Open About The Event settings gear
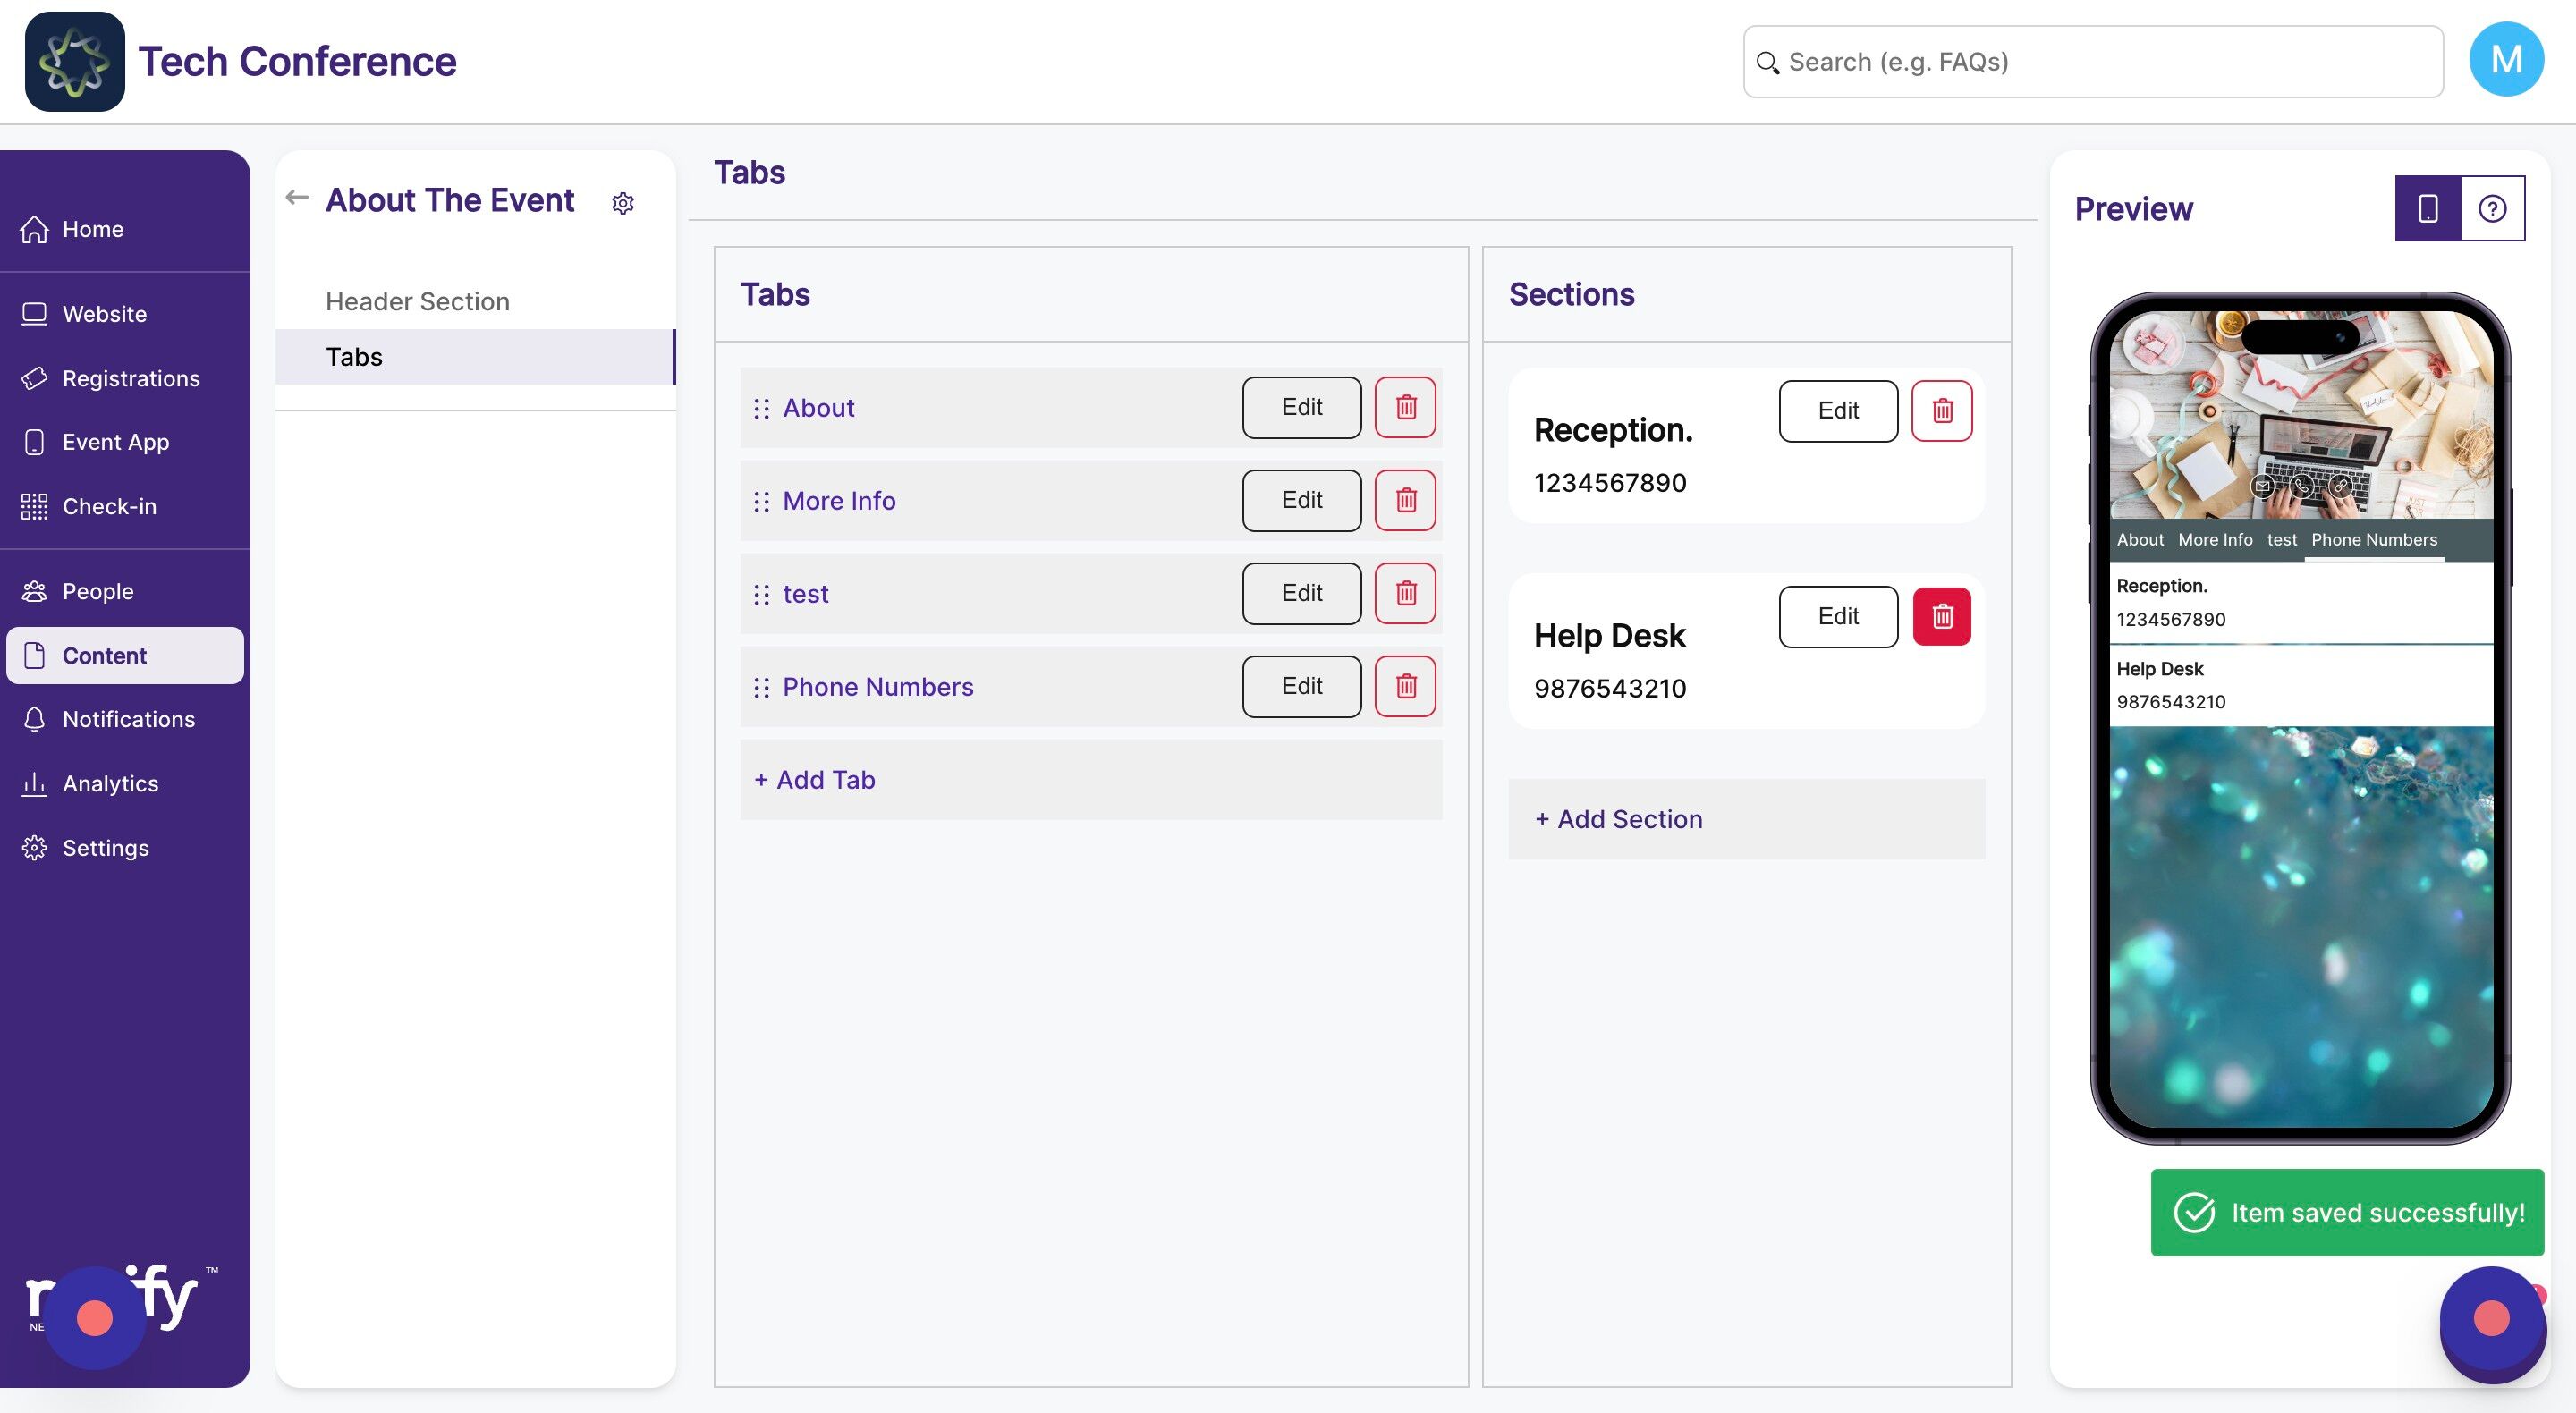 (623, 203)
